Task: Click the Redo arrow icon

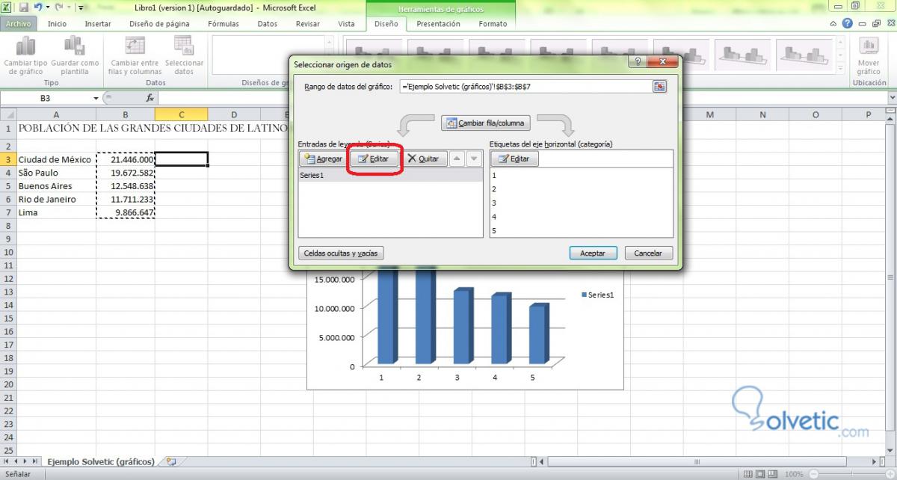Action: pyautogui.click(x=58, y=7)
